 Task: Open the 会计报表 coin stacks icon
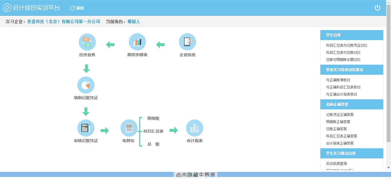click(194, 128)
